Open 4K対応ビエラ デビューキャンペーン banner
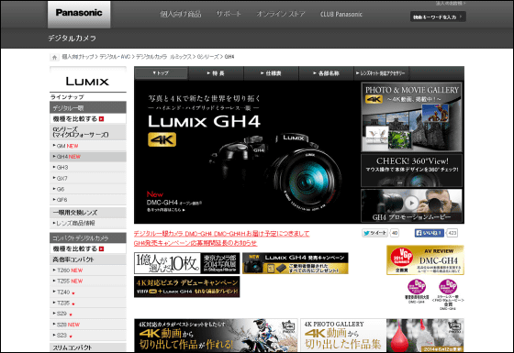This screenshot has height=353, width=514. click(x=187, y=287)
